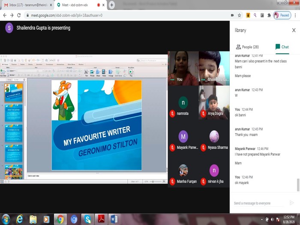The image size is (300, 225).
Task: Open the Extensions puzzle piece menu
Action: 269,15
